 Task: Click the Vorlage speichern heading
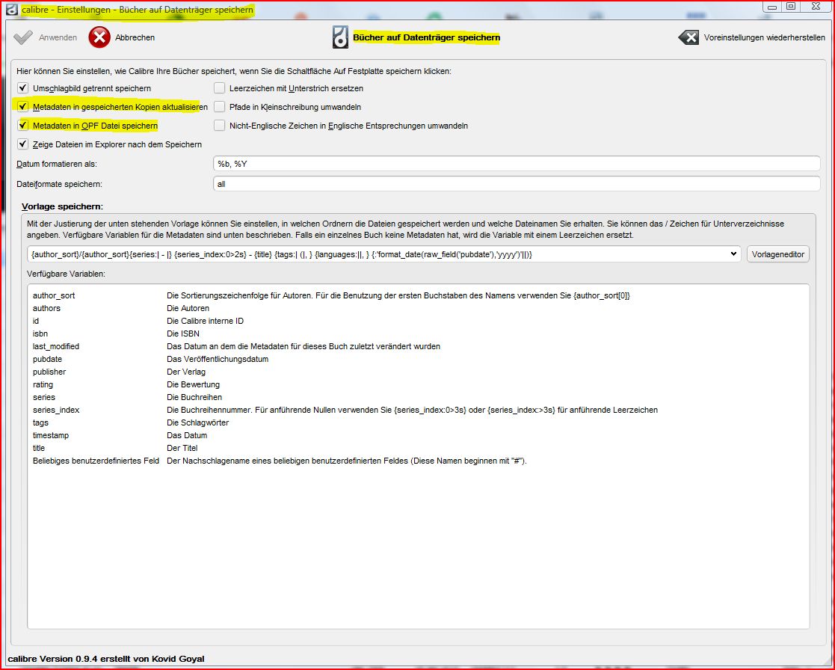62,206
